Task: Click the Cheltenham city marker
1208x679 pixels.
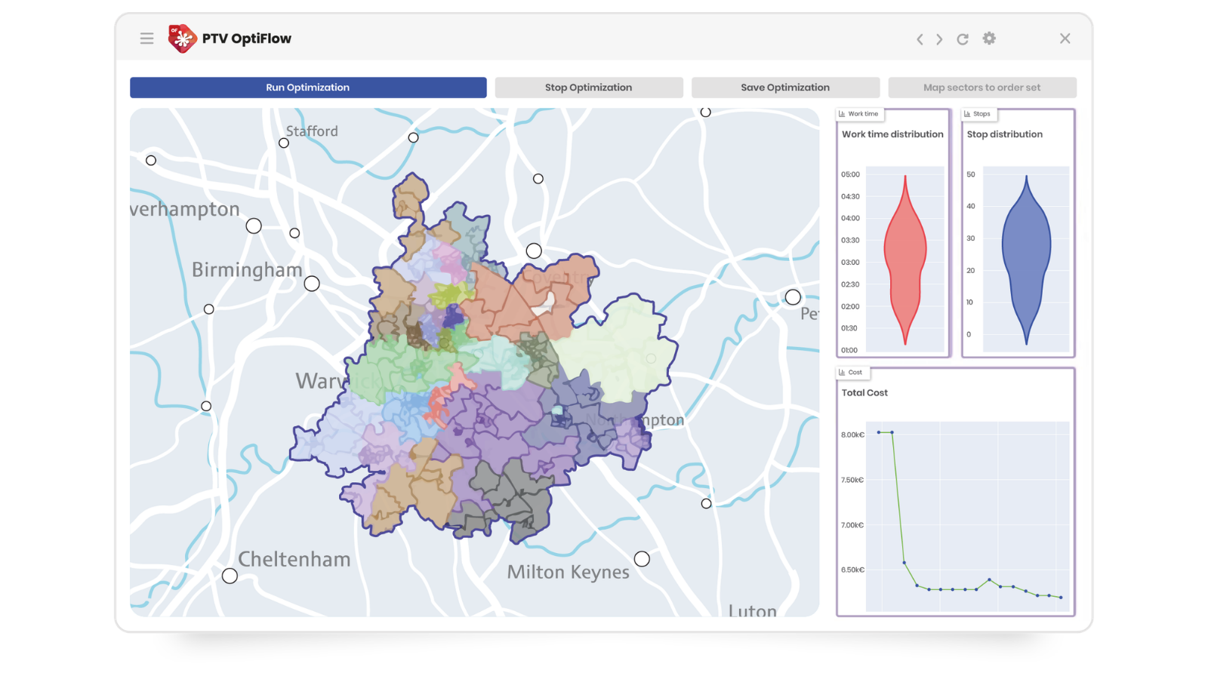Action: (x=230, y=576)
